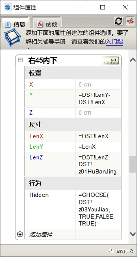Close the 组件属性 window
Viewport: 137px width, 257px height.
click(x=125, y=7)
